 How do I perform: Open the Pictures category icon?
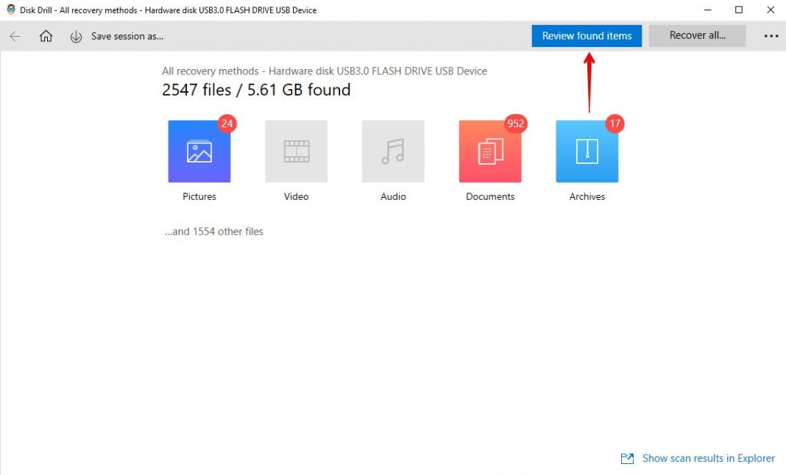pyautogui.click(x=199, y=151)
